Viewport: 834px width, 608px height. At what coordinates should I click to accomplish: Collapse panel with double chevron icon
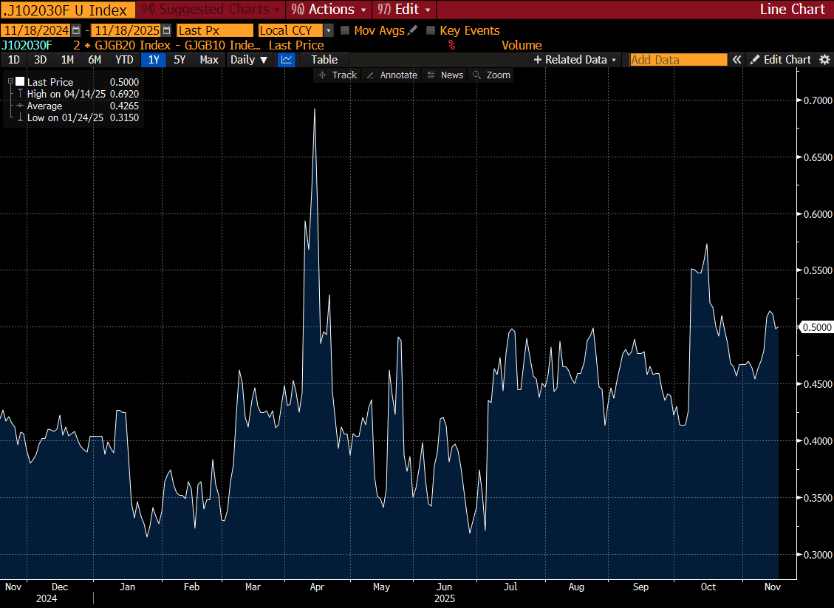[736, 60]
